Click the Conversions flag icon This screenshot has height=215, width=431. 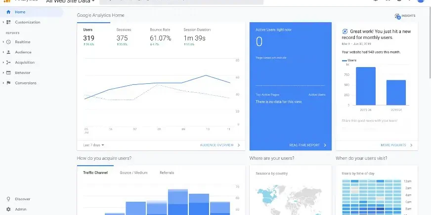8,83
